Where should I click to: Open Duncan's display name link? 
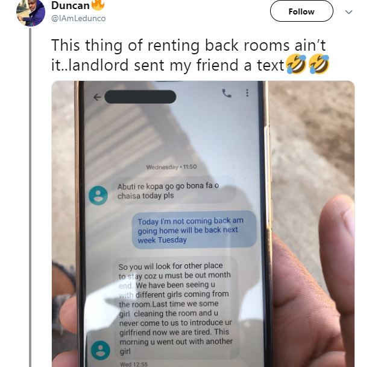pos(70,5)
